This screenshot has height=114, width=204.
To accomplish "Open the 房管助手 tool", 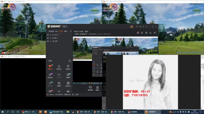I will pos(59,67).
